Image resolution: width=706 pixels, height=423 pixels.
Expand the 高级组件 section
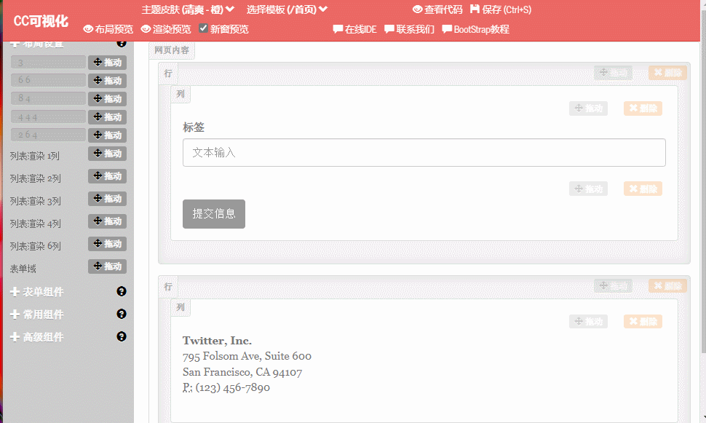37,337
